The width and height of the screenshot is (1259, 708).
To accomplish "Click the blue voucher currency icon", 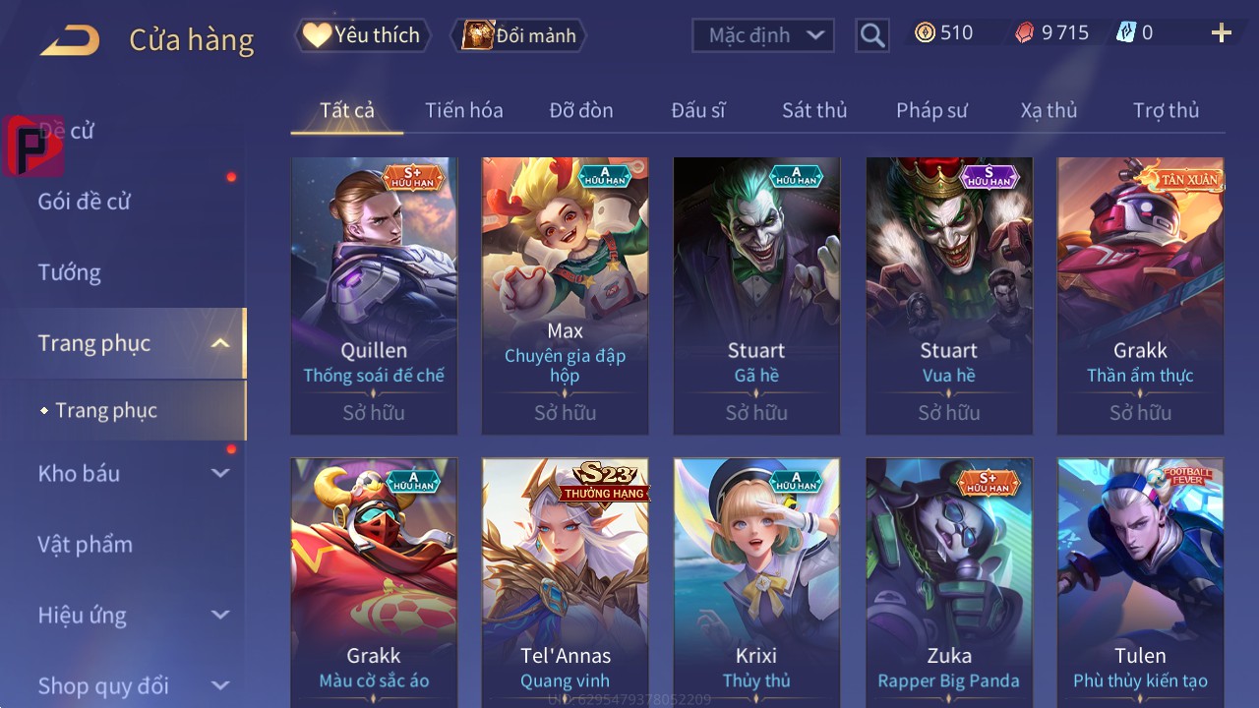I will [x=1125, y=32].
